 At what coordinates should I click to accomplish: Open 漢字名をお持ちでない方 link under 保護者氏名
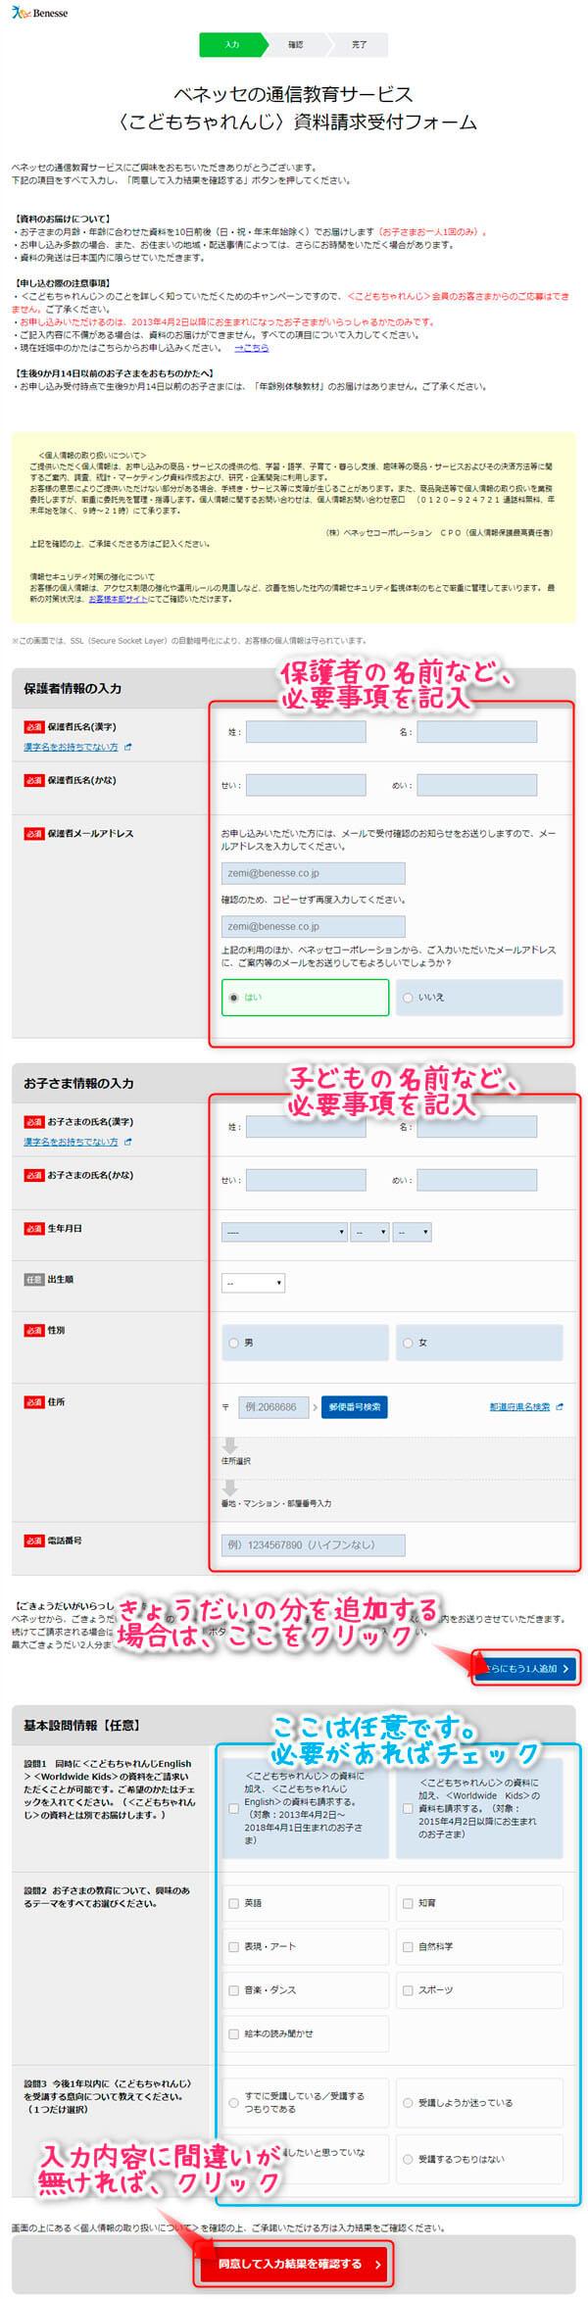click(x=71, y=747)
